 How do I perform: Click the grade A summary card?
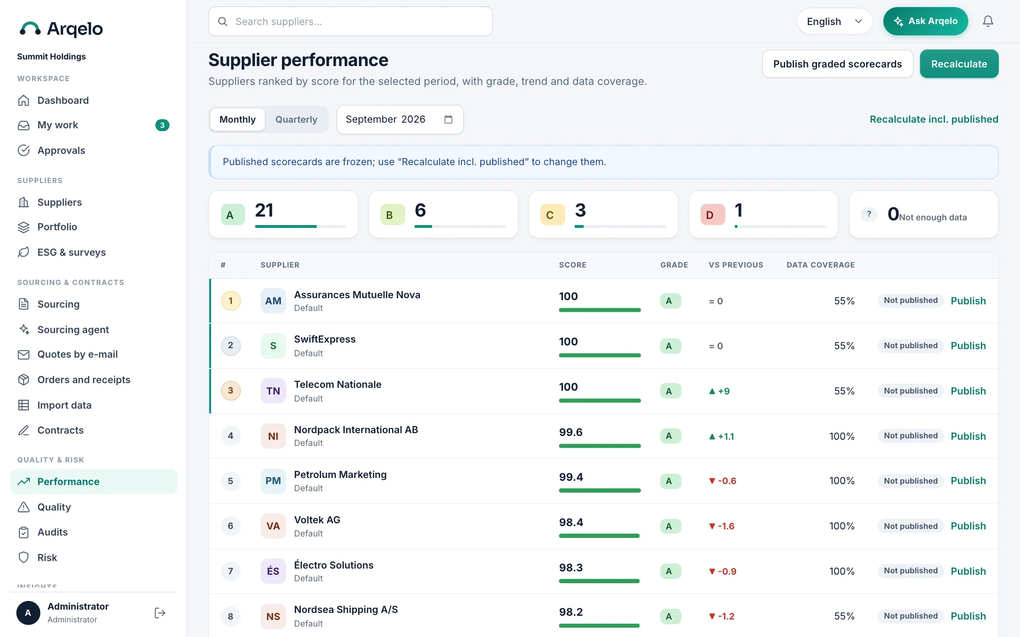pos(283,214)
